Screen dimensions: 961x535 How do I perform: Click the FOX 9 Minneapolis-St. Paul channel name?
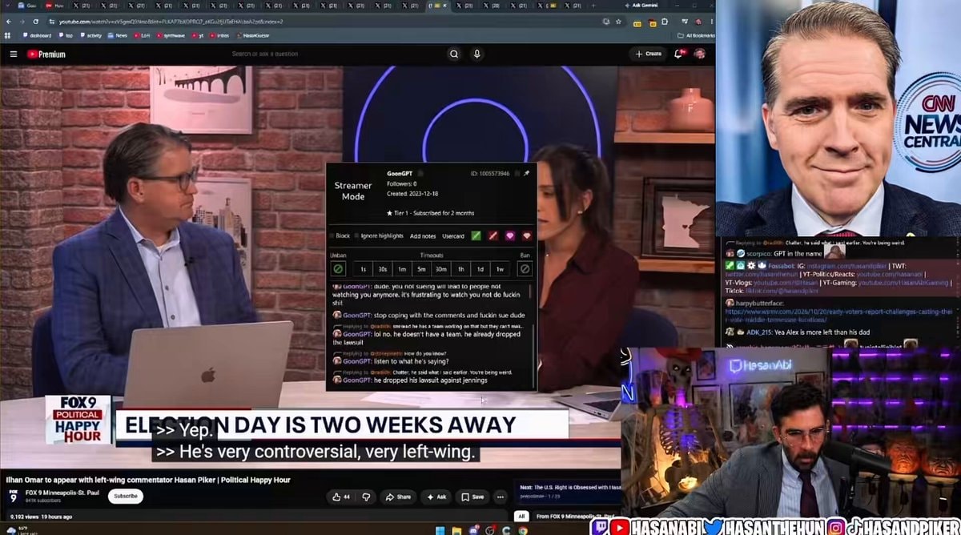coord(62,493)
